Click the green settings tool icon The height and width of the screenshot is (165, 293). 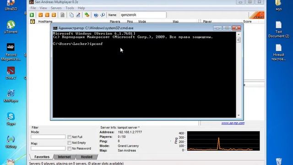(87, 15)
